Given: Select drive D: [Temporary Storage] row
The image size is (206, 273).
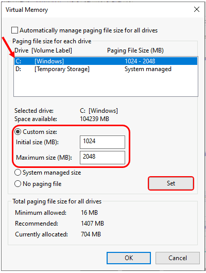Looking at the screenshot, I should tap(106, 69).
